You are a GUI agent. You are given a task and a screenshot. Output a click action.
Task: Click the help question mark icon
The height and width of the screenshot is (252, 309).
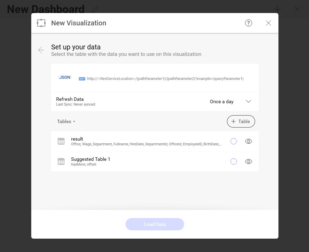[x=249, y=23]
